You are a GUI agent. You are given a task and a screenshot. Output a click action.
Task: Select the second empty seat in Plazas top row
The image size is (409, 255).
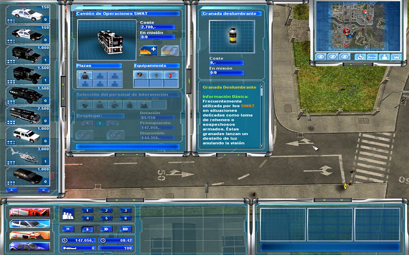(115, 75)
